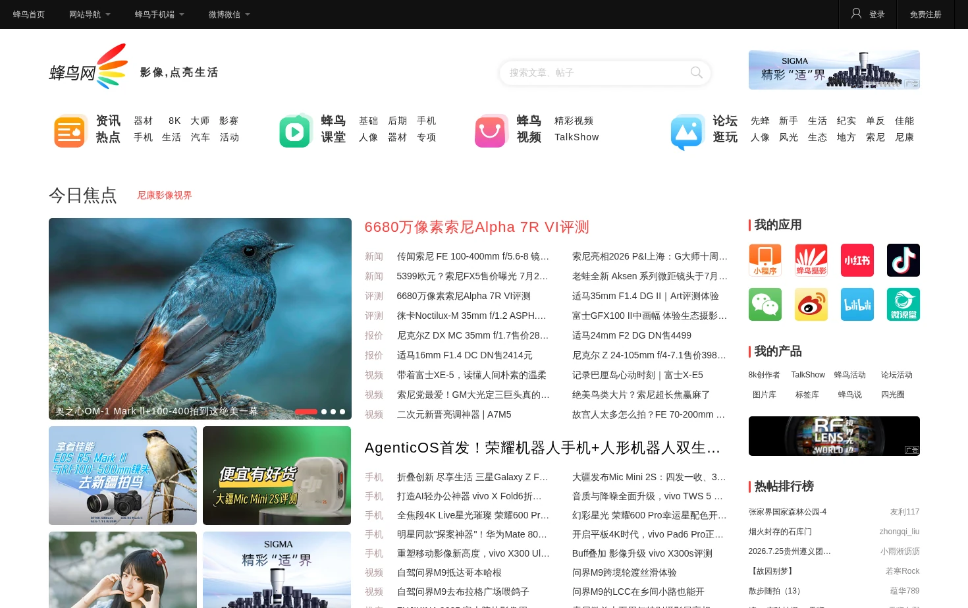Open the 四光圈 product link
Viewport: 968px width, 608px height.
(x=892, y=395)
